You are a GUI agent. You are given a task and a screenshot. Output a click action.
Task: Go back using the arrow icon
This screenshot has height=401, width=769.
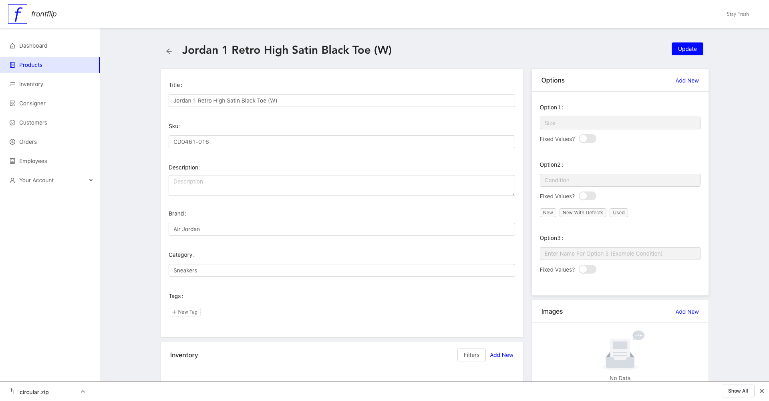(169, 51)
